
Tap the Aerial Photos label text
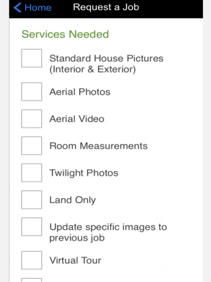[80, 92]
